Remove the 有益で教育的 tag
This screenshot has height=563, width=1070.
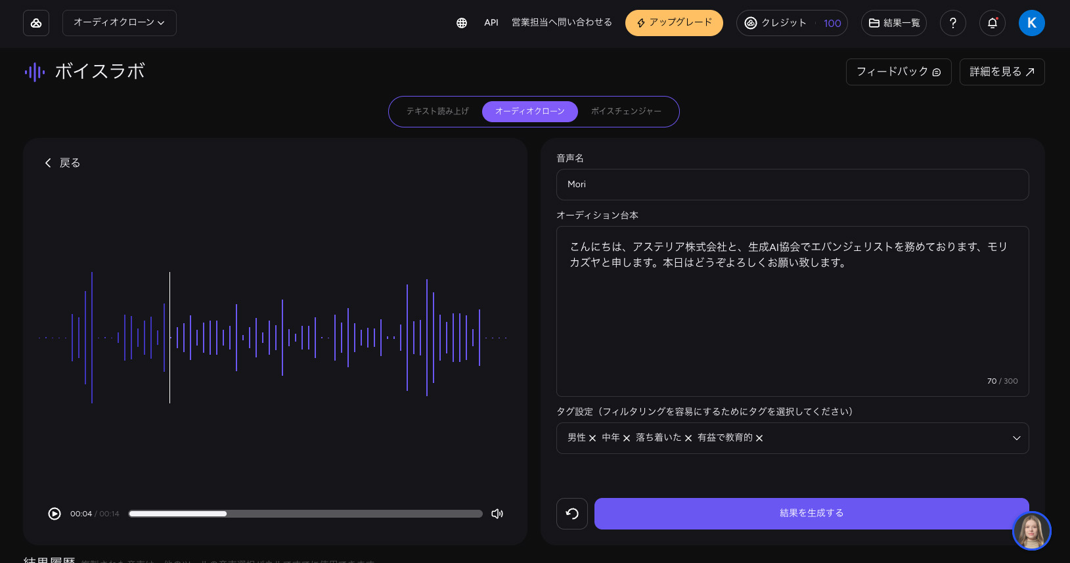[x=759, y=438]
